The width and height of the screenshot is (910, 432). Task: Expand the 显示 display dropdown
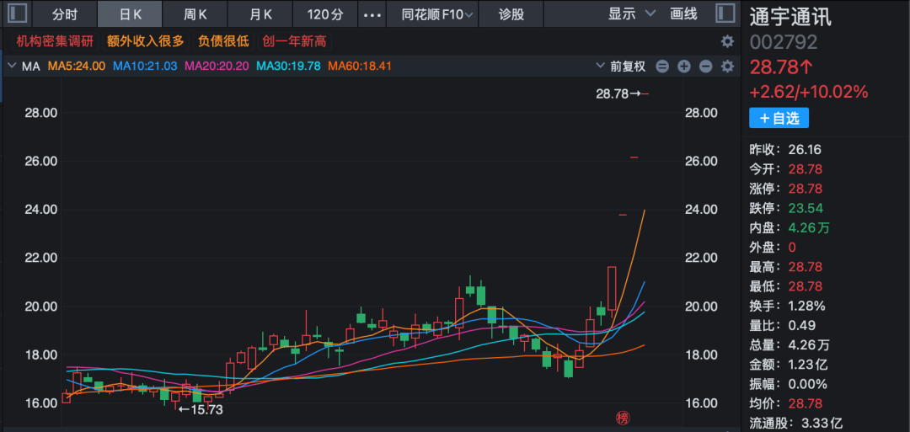point(632,14)
